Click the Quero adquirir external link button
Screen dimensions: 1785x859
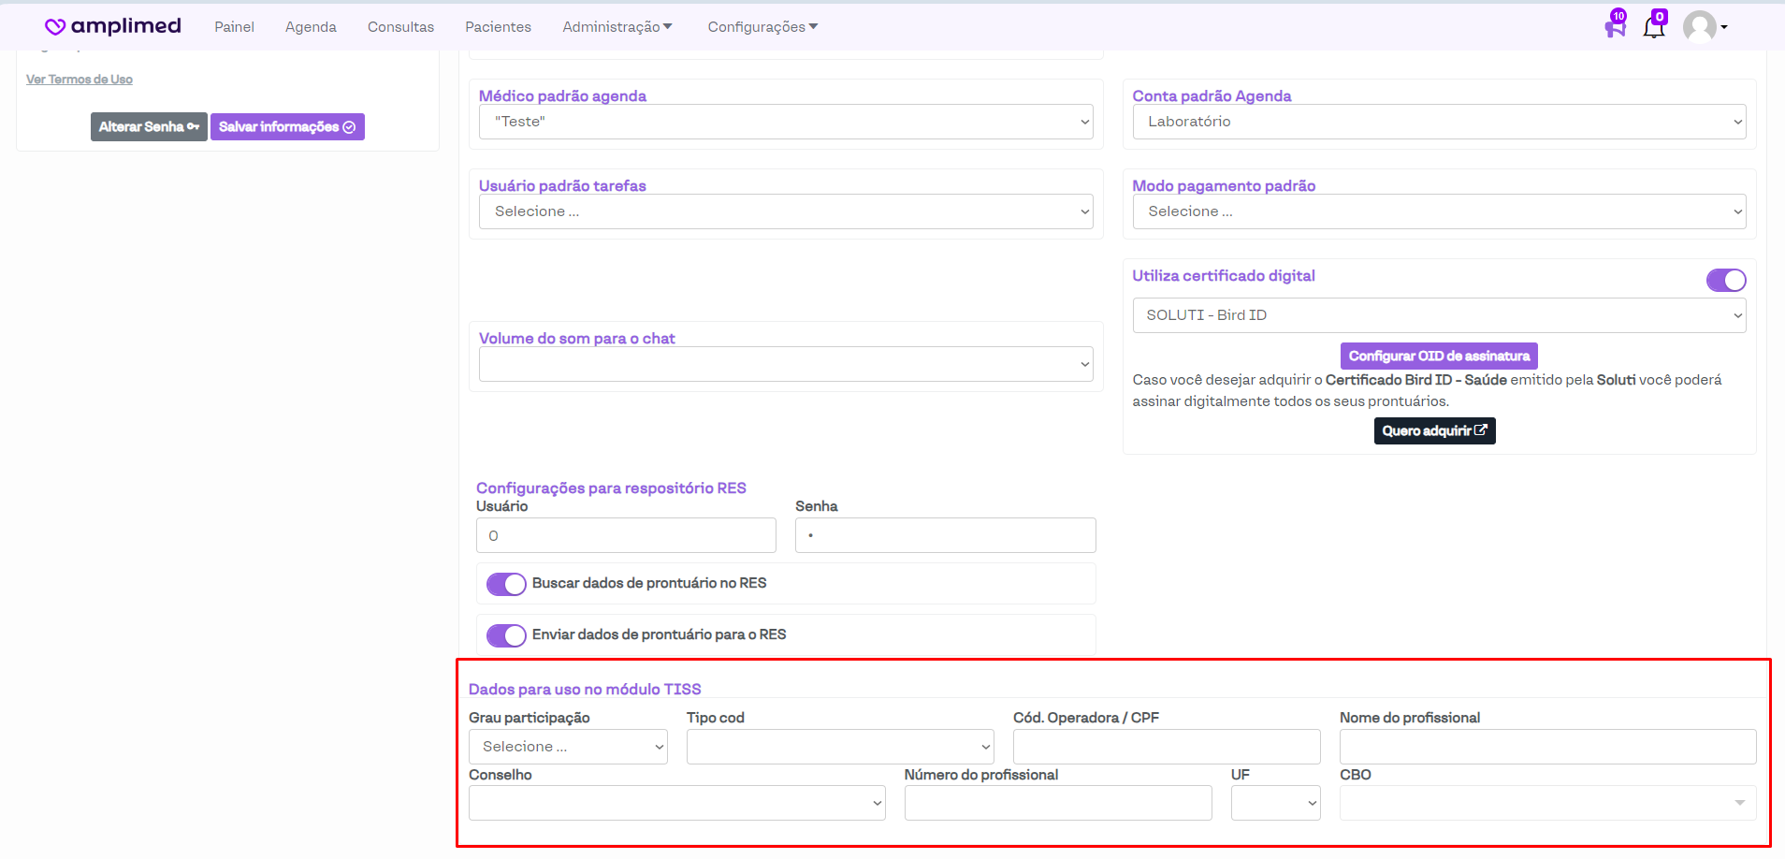tap(1434, 430)
